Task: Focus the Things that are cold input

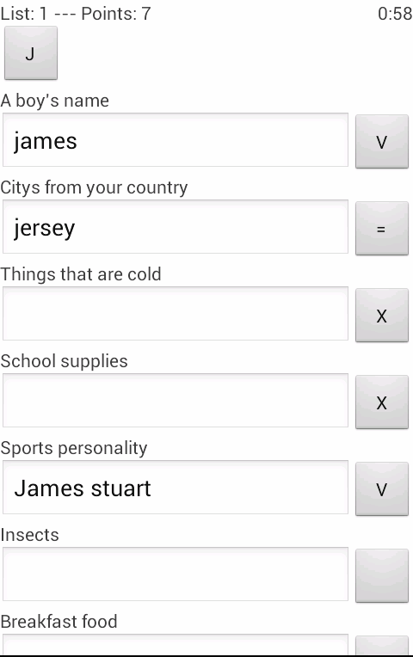Action: coord(176,313)
